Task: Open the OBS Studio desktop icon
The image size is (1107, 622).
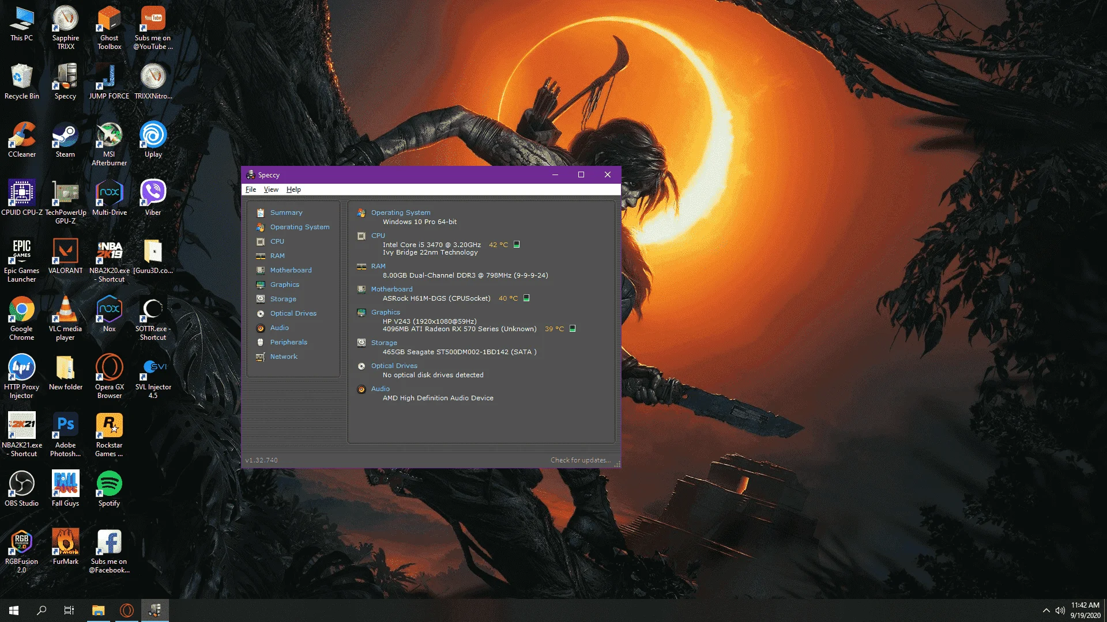Action: (x=22, y=488)
